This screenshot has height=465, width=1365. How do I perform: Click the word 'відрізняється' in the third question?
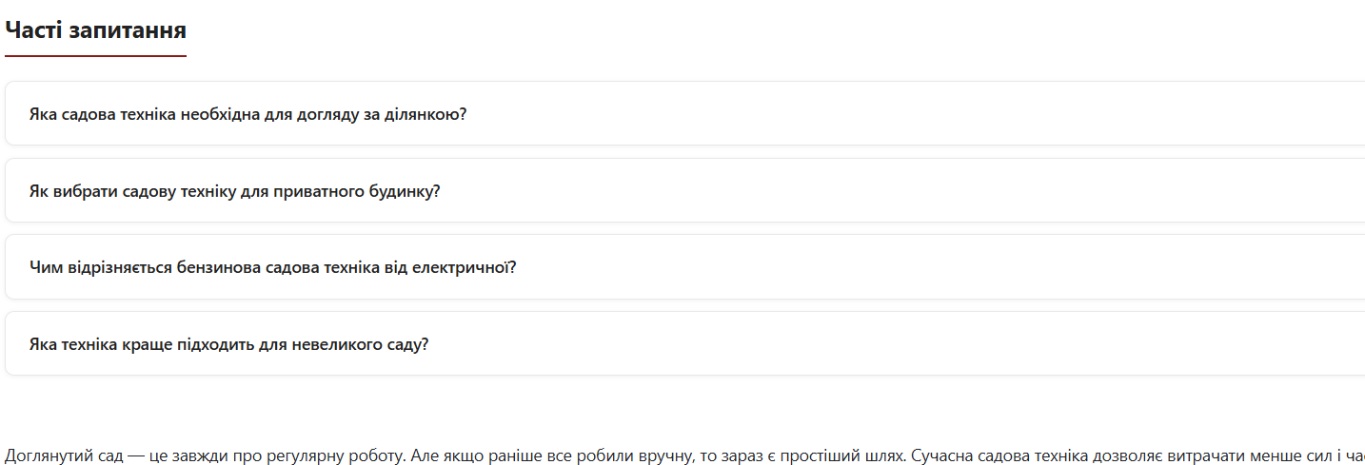(118, 267)
